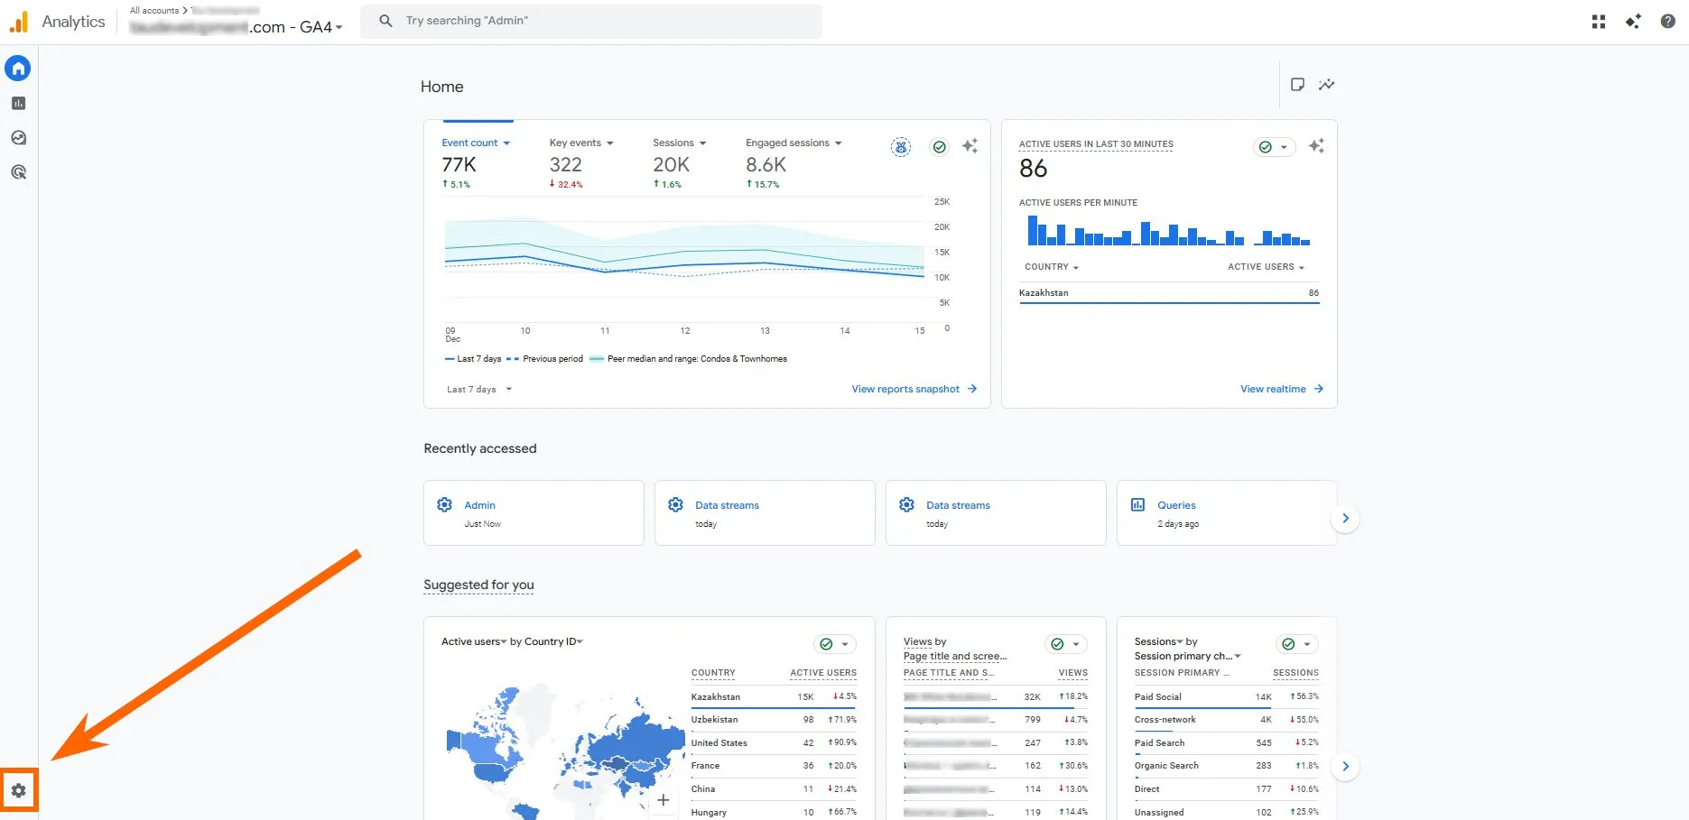Screen dimensions: 1689x820
Task: Click the search field at the top
Action: pyautogui.click(x=591, y=21)
